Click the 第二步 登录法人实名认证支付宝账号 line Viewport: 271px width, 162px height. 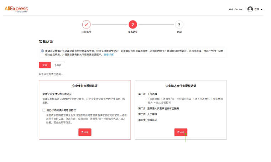pyautogui.click(x=158, y=109)
